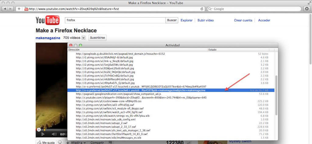Select the i3.ytimg.com jTcfHlbCn8Q default.jpg row
This screenshot has height=144, width=312.
171,76
